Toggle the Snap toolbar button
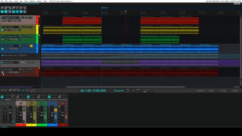242x136 pixels. point(21,12)
